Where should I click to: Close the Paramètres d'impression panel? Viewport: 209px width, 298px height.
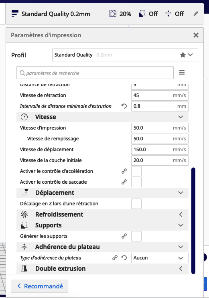[x=196, y=35]
